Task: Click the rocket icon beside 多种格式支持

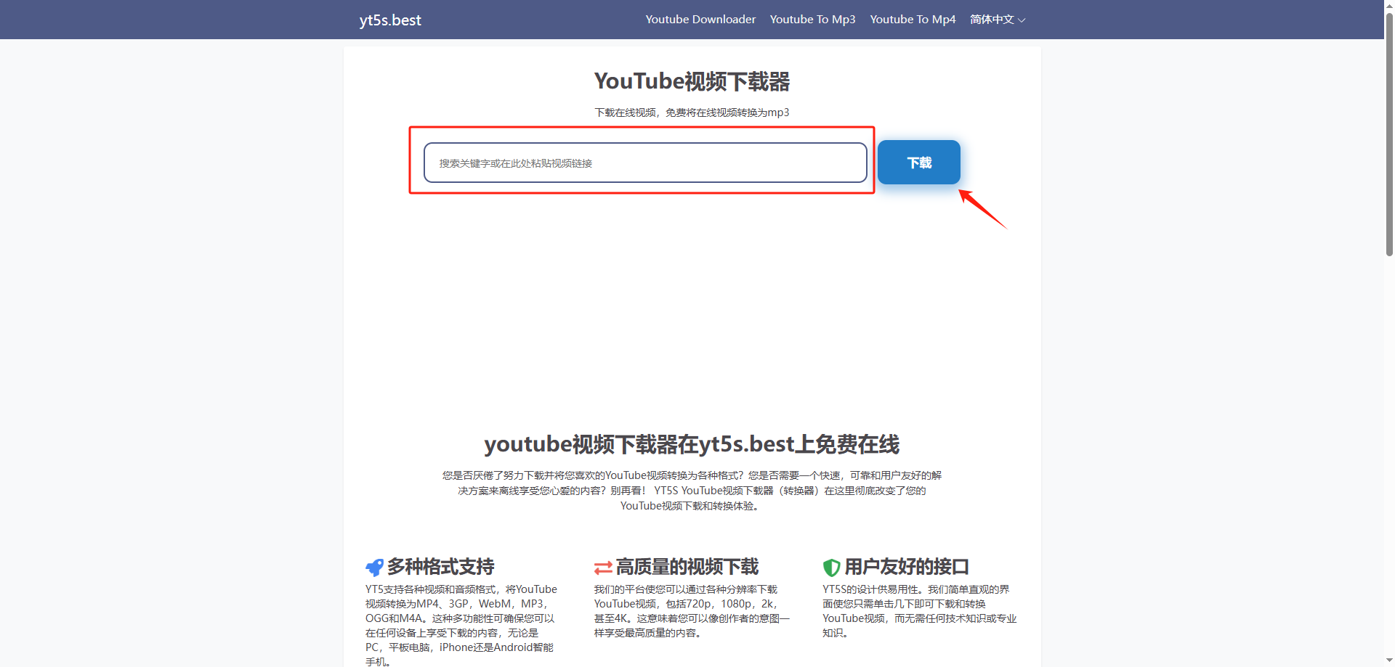Action: tap(374, 568)
